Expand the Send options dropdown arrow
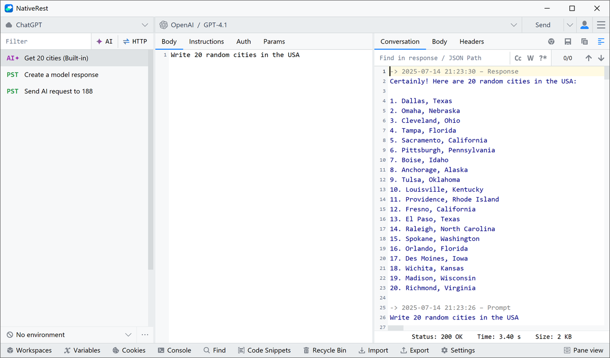This screenshot has height=358, width=610. click(x=570, y=25)
